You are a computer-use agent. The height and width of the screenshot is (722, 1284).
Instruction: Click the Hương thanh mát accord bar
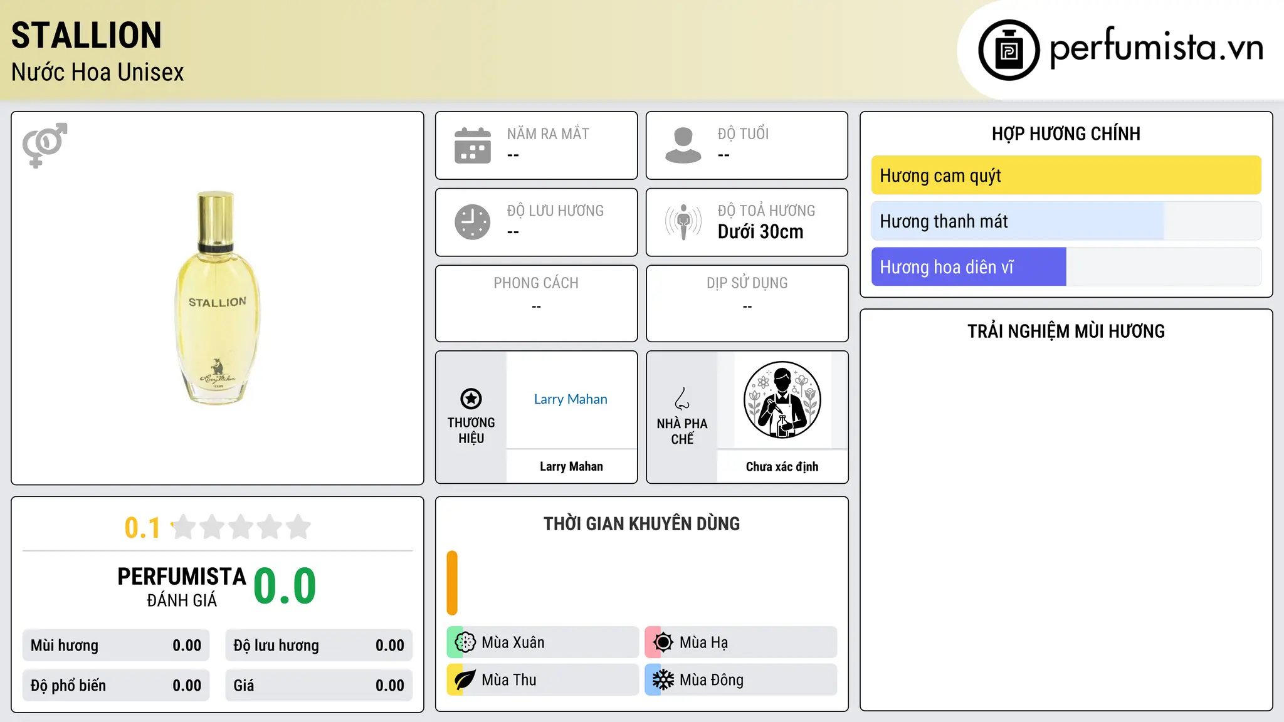[1066, 221]
